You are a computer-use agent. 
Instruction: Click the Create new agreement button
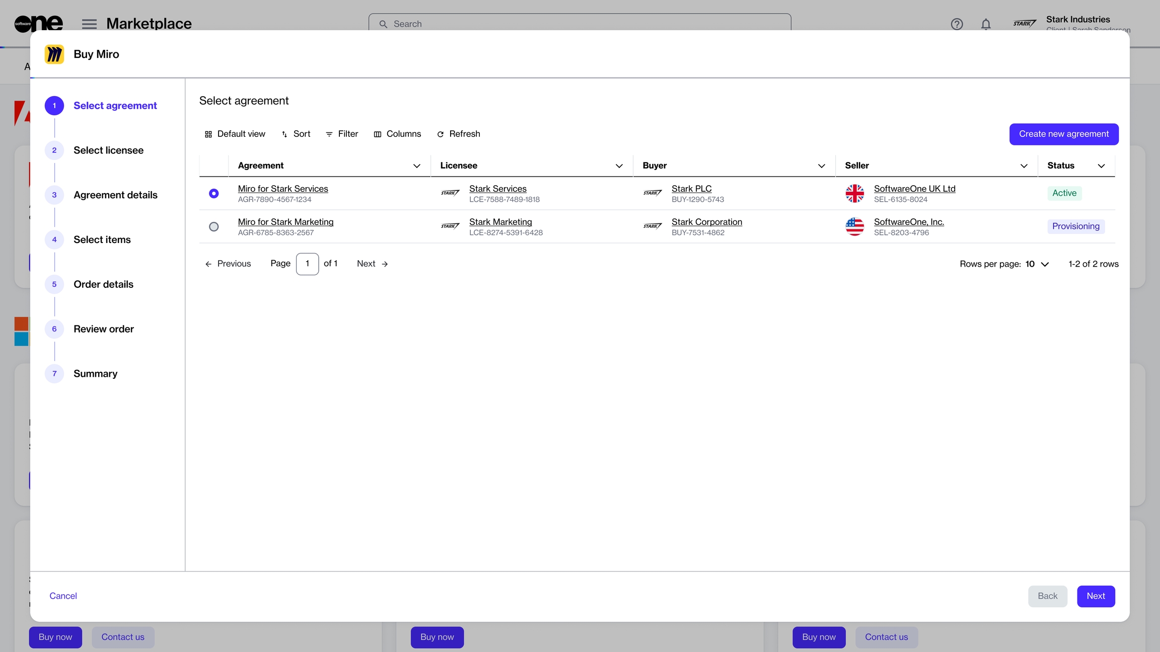(x=1064, y=134)
